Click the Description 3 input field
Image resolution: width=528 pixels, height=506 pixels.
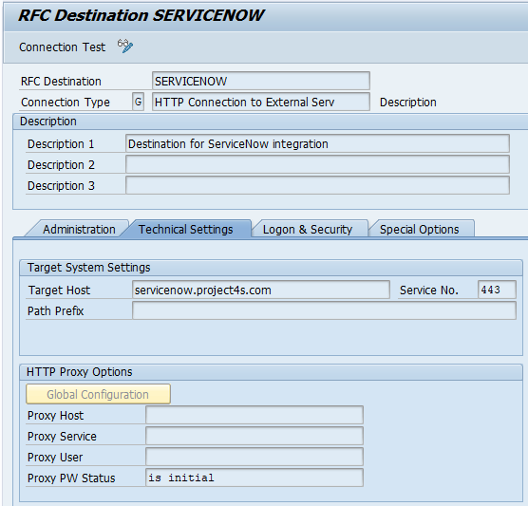tap(317, 185)
